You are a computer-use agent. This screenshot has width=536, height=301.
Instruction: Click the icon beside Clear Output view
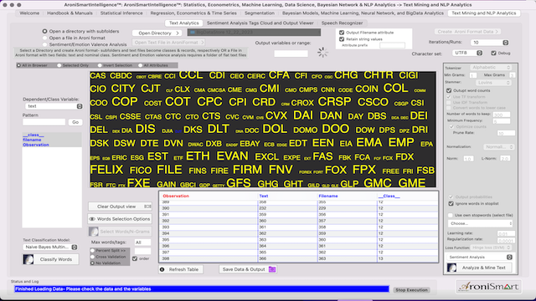point(147,207)
